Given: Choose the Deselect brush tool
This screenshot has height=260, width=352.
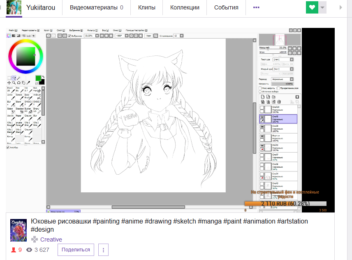Looking at the screenshot, I should (x=19, y=110).
